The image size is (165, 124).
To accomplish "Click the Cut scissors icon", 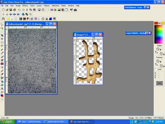I will click(x=27, y=10).
